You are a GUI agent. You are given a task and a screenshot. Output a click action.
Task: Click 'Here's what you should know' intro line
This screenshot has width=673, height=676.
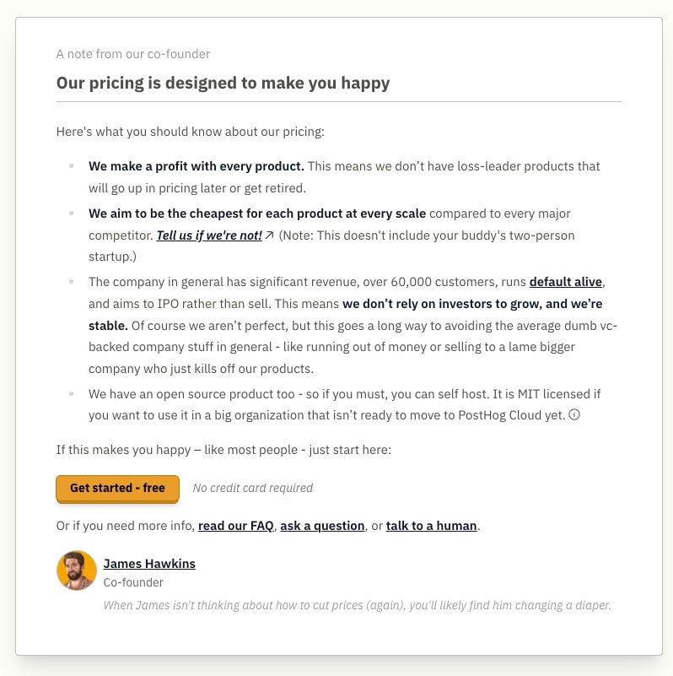[x=190, y=132]
